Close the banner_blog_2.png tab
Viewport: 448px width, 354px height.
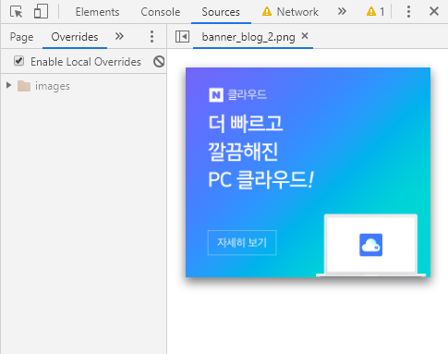[x=305, y=36]
